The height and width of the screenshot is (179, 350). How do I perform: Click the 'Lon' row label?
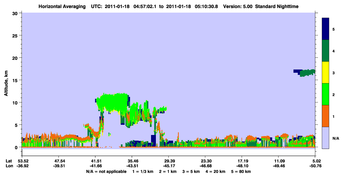(9, 166)
